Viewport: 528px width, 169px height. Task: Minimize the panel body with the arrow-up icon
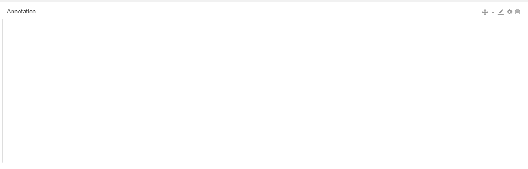(x=493, y=13)
